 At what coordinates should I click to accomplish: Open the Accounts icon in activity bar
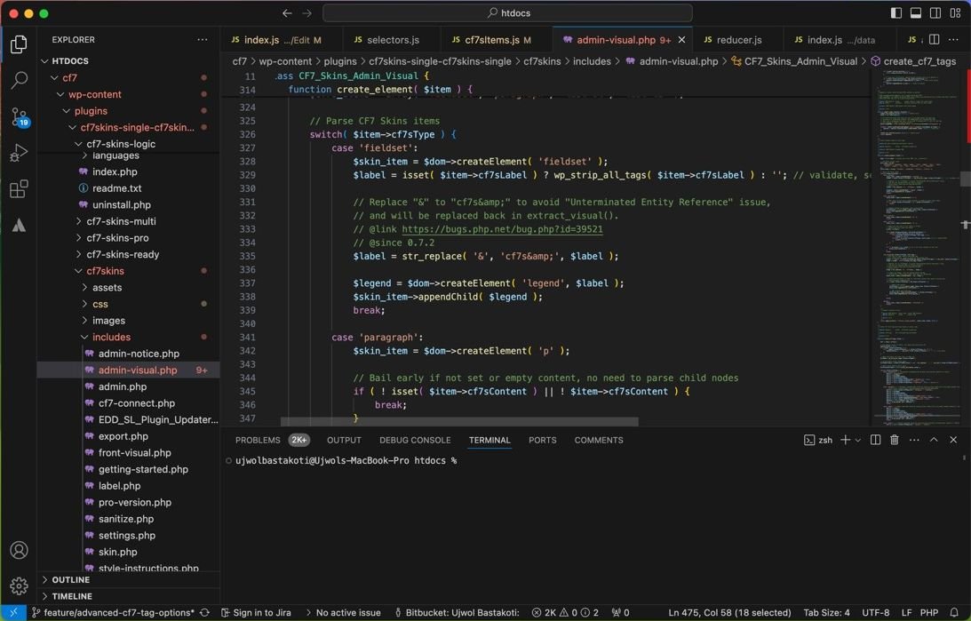click(19, 550)
